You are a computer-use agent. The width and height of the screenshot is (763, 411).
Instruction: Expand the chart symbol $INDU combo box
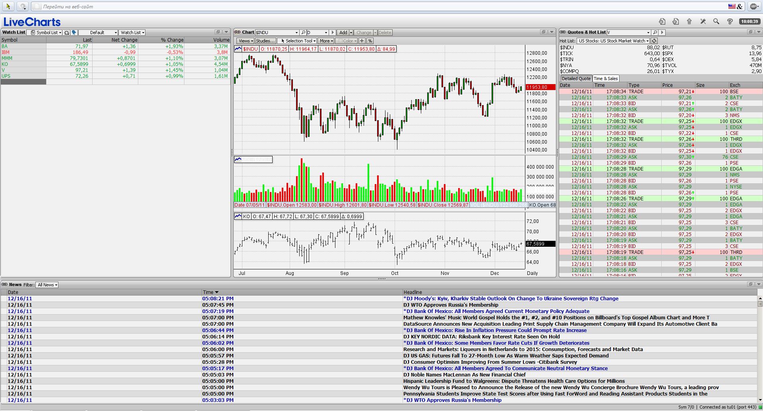(x=296, y=33)
